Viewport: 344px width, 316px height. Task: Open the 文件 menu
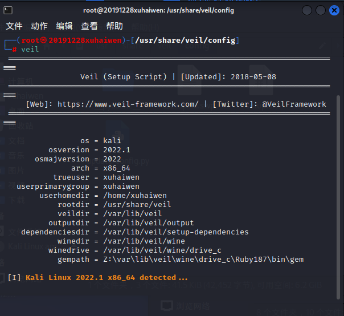[x=14, y=26]
